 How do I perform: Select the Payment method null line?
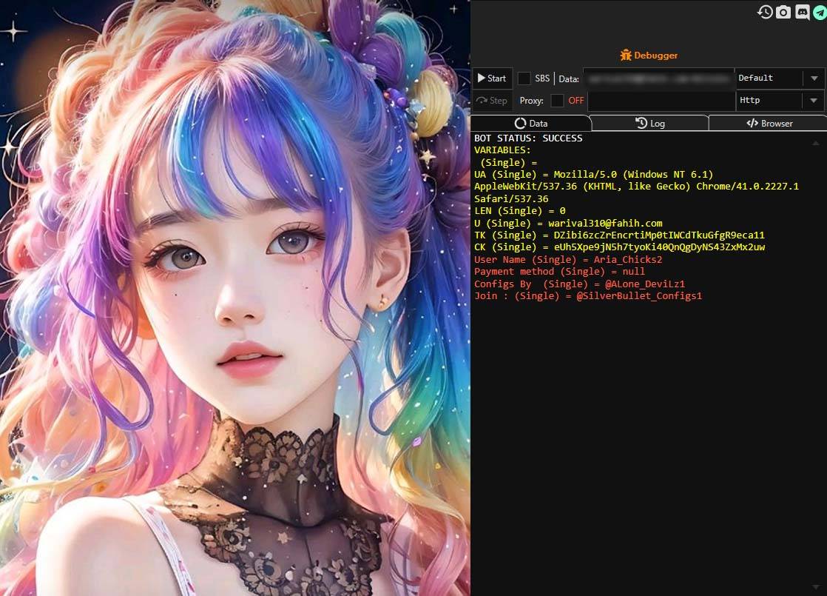click(559, 271)
